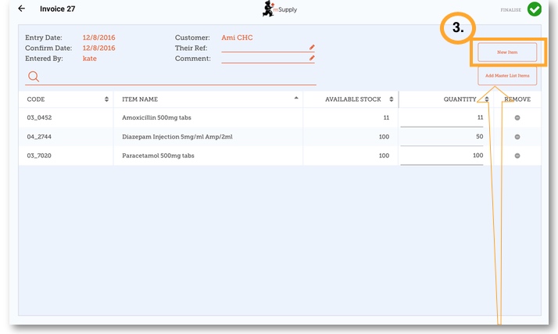Click the green Finalise checkmark icon
The image size is (558, 334).
[535, 9]
